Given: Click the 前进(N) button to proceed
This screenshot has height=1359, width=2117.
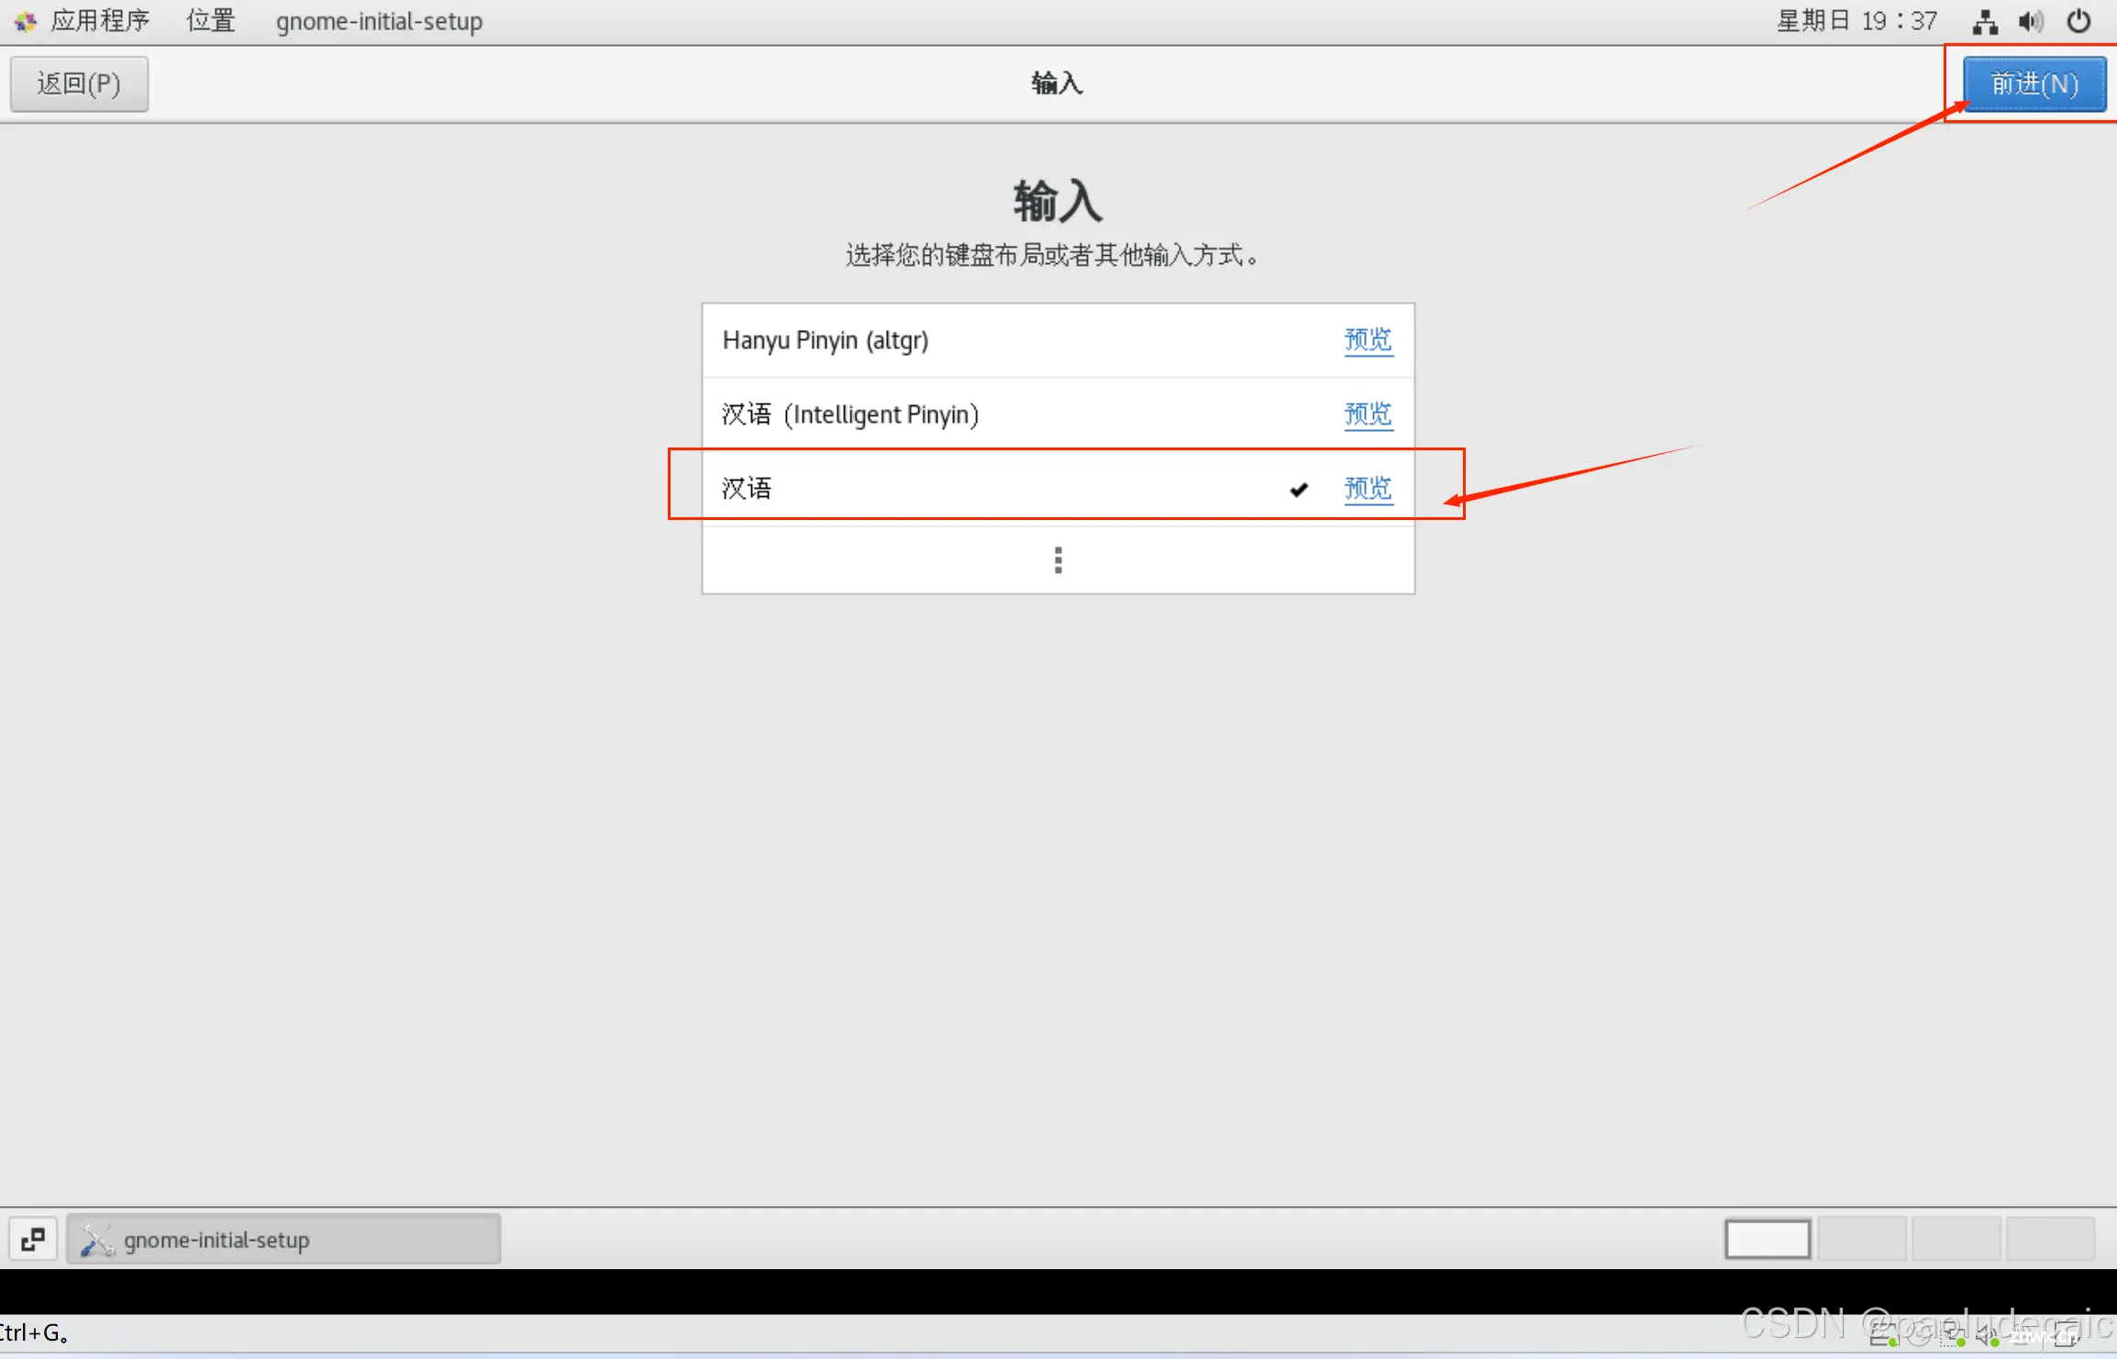Looking at the screenshot, I should pos(2032,83).
